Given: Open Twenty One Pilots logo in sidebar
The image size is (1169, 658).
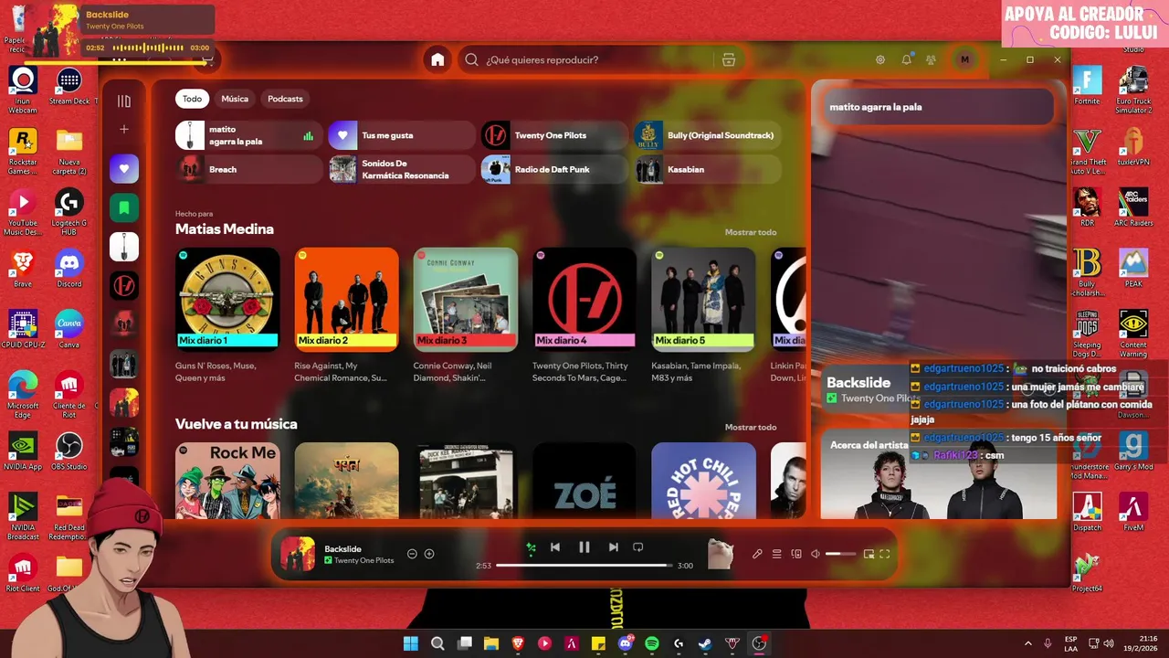Looking at the screenshot, I should [124, 286].
